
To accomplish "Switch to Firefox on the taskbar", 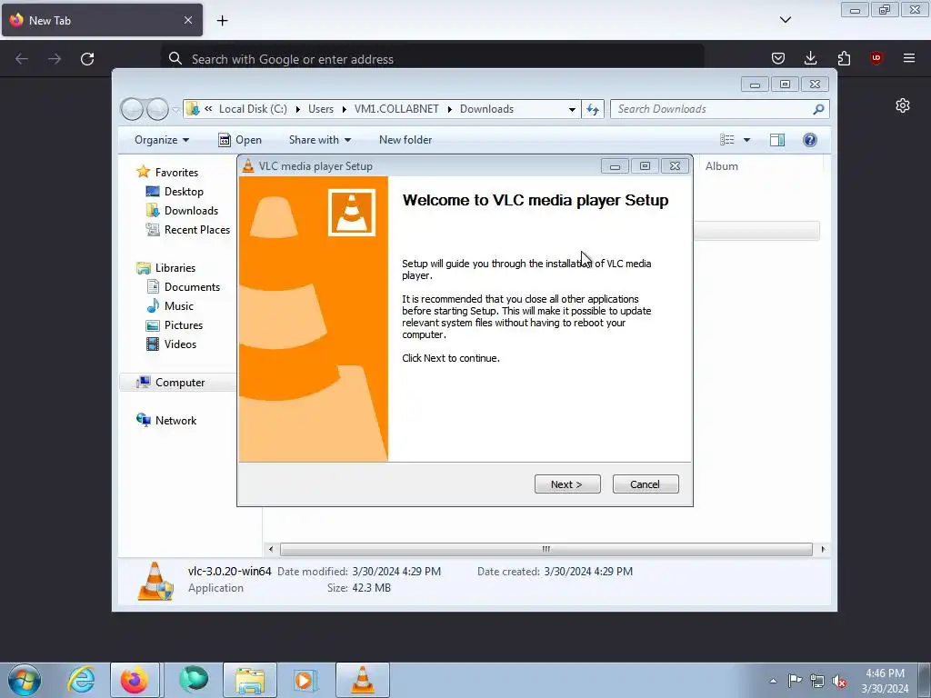I will pyautogui.click(x=135, y=680).
